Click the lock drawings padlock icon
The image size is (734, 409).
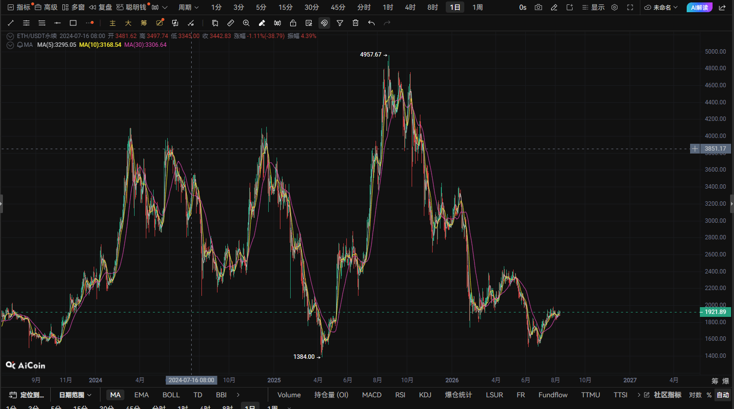pyautogui.click(x=293, y=23)
